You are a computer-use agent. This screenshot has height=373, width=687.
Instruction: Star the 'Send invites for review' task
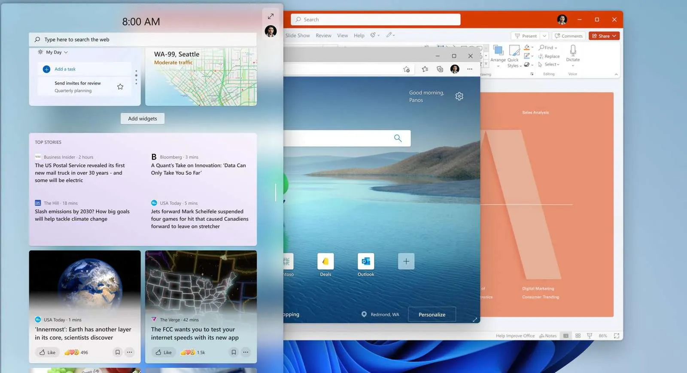pyautogui.click(x=120, y=87)
